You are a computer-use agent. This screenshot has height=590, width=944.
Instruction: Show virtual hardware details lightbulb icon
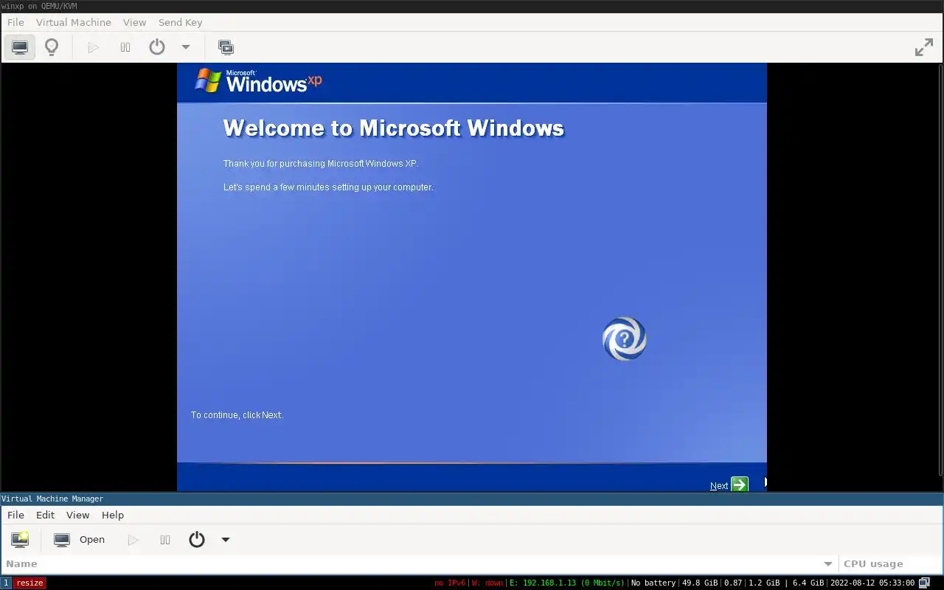[x=52, y=47]
